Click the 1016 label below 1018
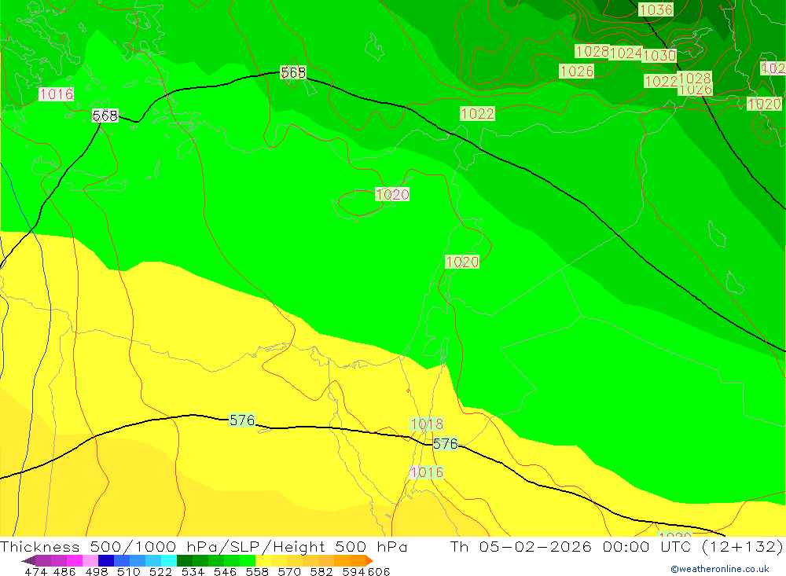This screenshot has width=786, height=576. (x=427, y=472)
